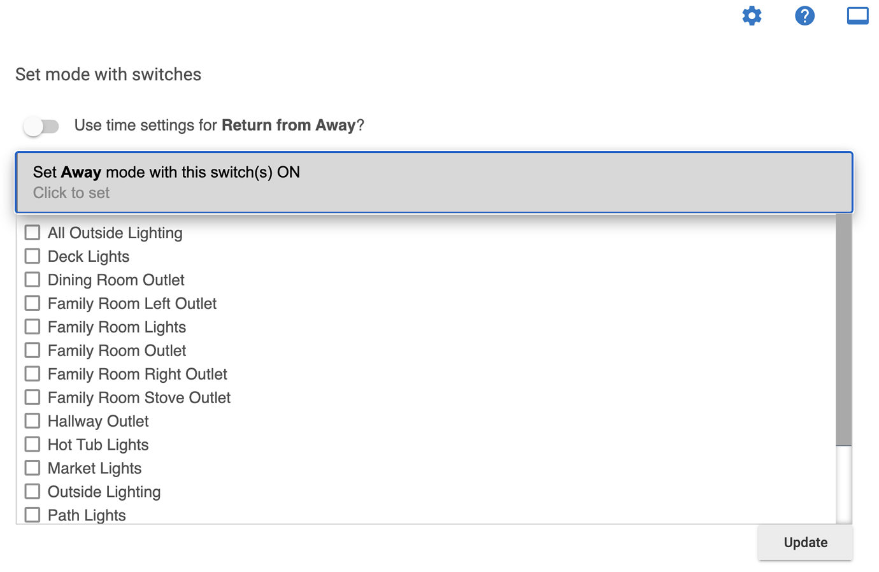The width and height of the screenshot is (879, 572).
Task: Tick the Family Room Lights checkbox
Action: pos(32,327)
